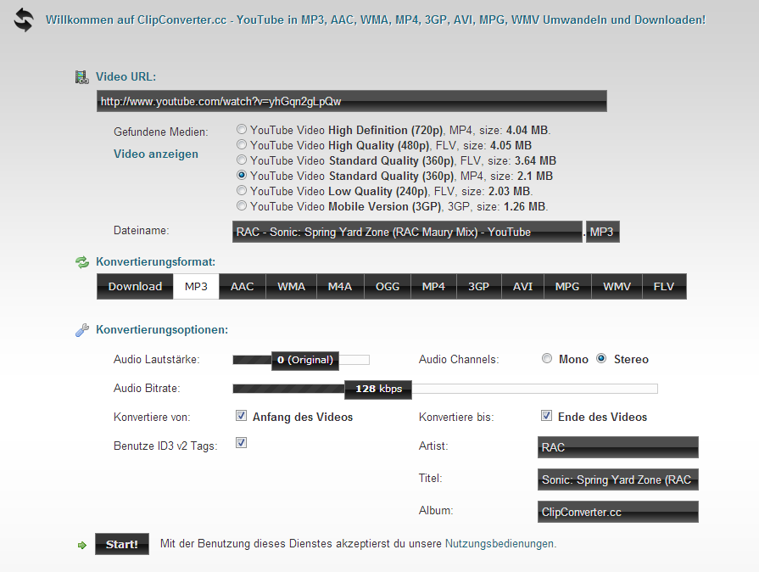Uncheck Anfang des Videos checkbox

tap(241, 417)
